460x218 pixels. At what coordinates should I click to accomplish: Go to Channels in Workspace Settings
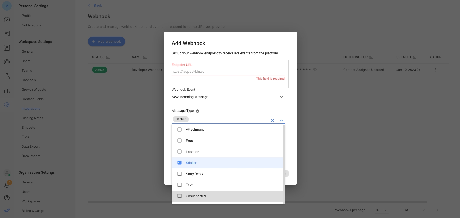(x=29, y=80)
